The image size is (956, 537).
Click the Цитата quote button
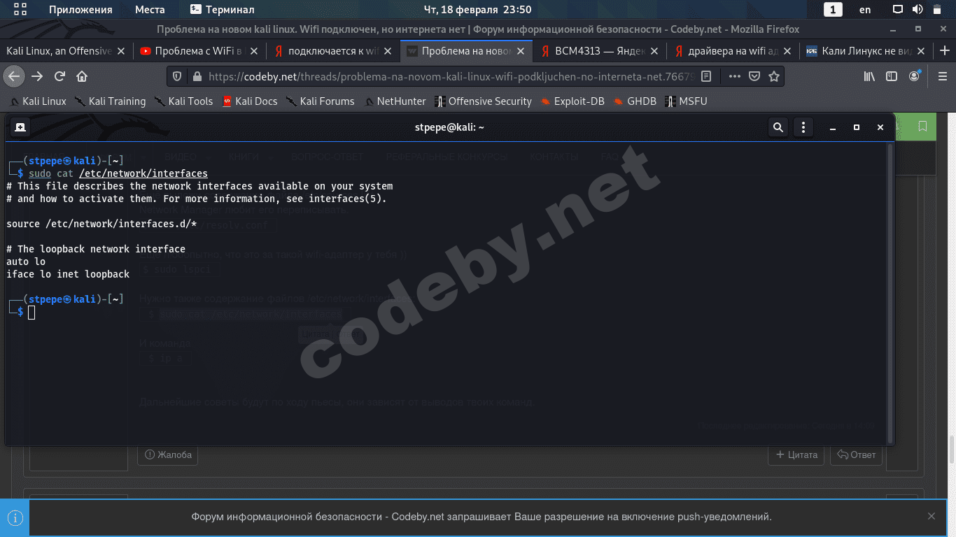[796, 454]
